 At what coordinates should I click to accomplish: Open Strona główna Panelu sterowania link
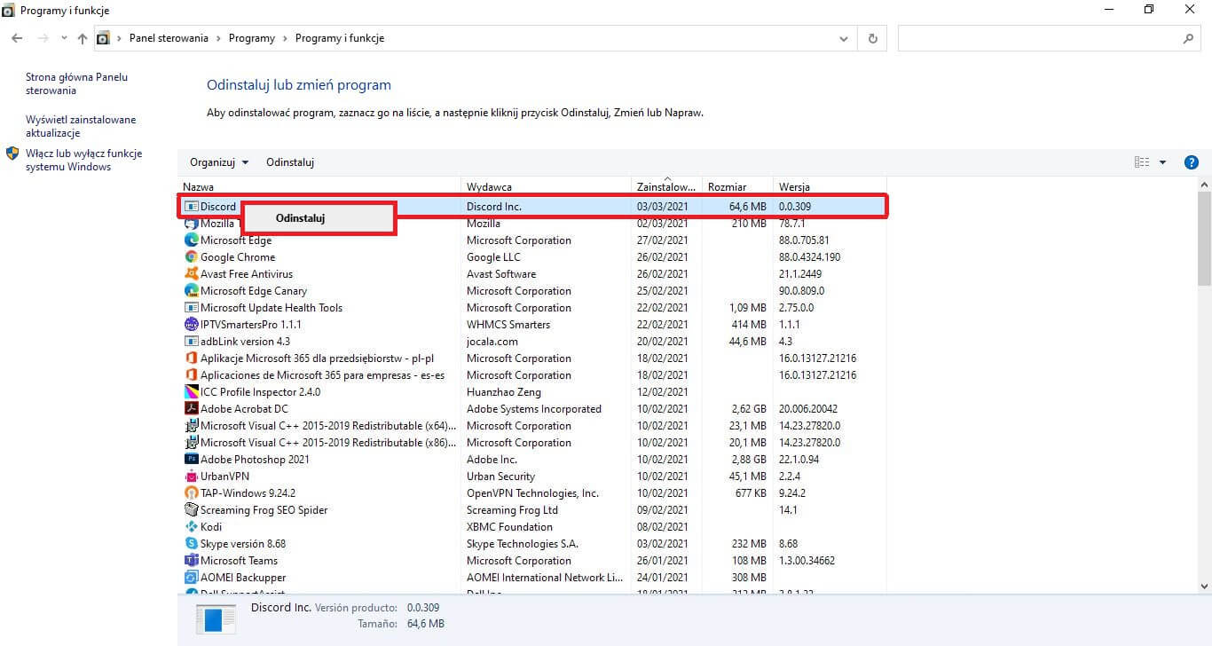click(x=76, y=84)
